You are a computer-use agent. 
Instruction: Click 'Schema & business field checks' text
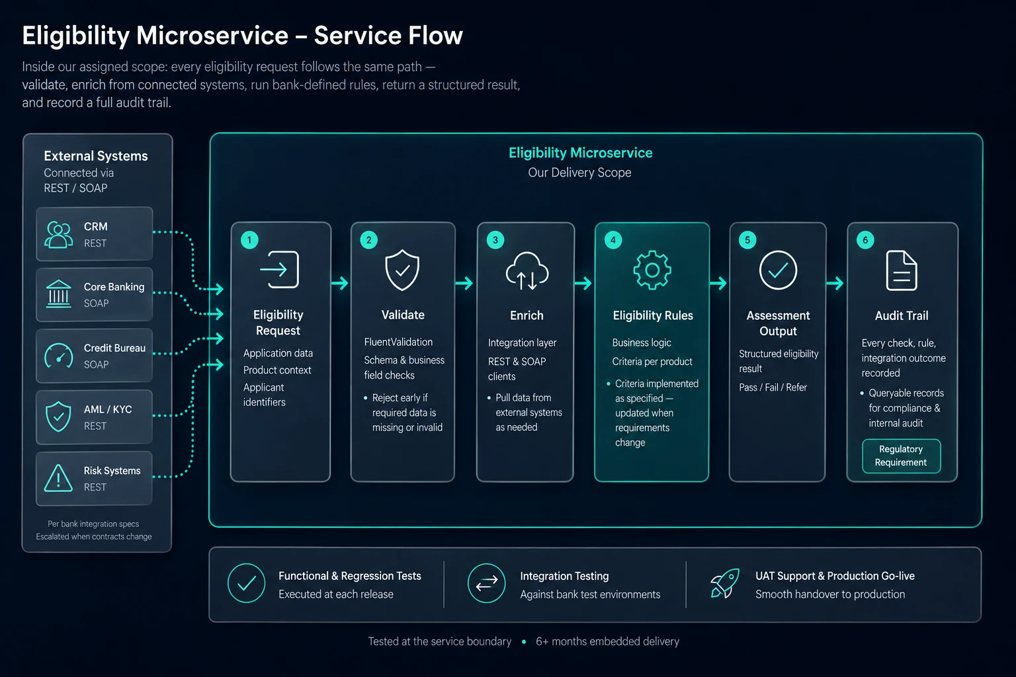404,368
